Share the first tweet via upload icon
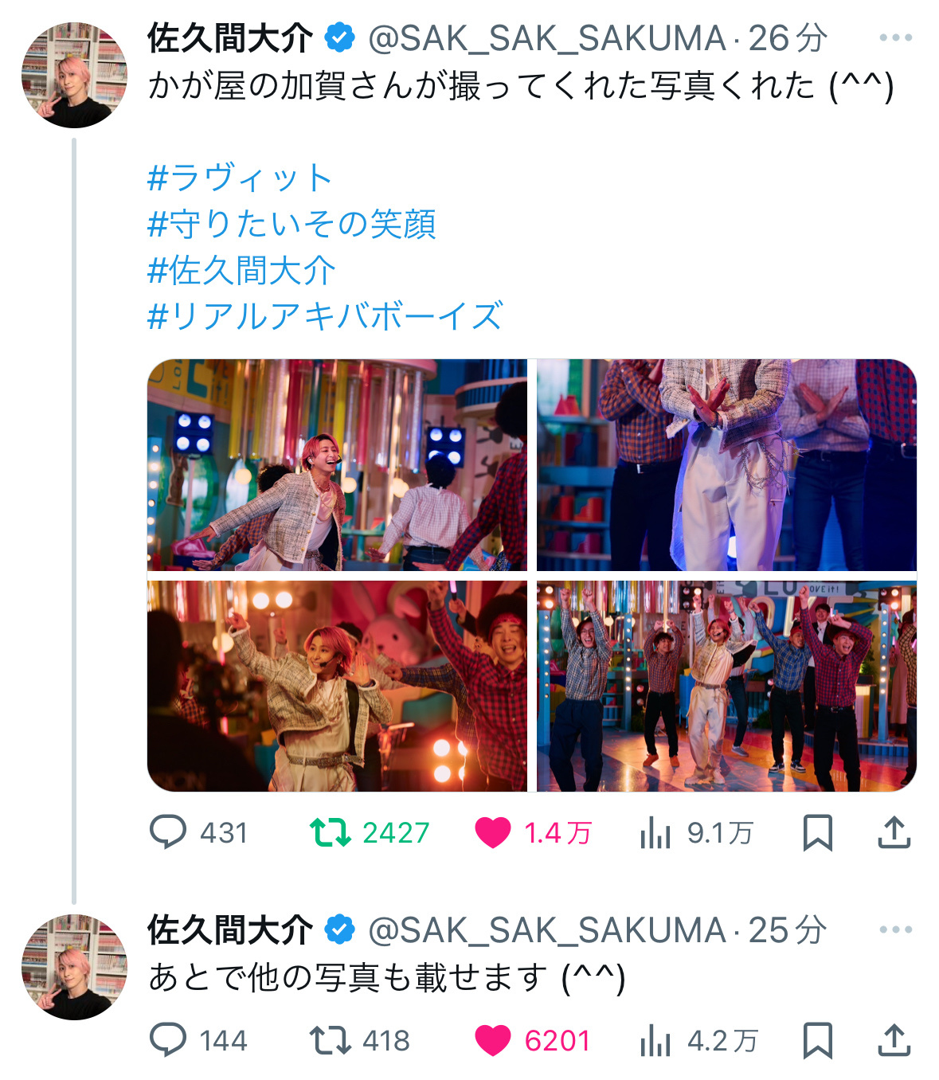Image resolution: width=939 pixels, height=1080 pixels. (x=894, y=832)
